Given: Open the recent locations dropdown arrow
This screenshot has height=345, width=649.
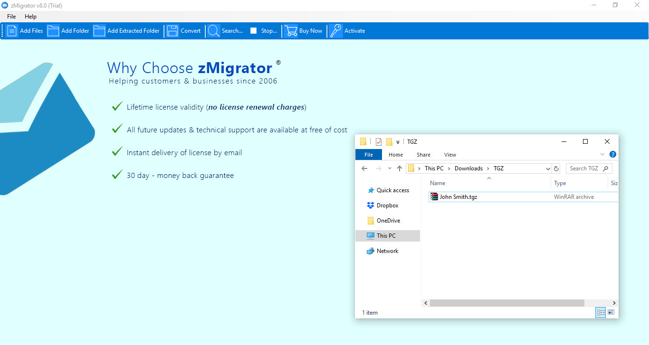Looking at the screenshot, I should 390,168.
